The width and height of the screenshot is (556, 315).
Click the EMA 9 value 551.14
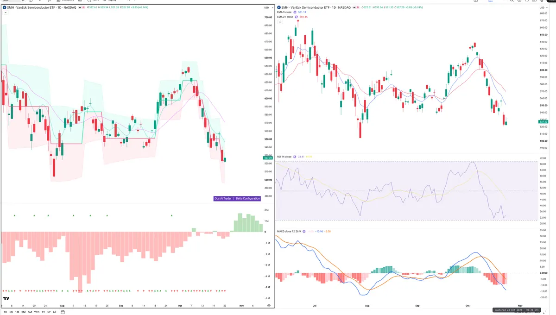(x=303, y=12)
